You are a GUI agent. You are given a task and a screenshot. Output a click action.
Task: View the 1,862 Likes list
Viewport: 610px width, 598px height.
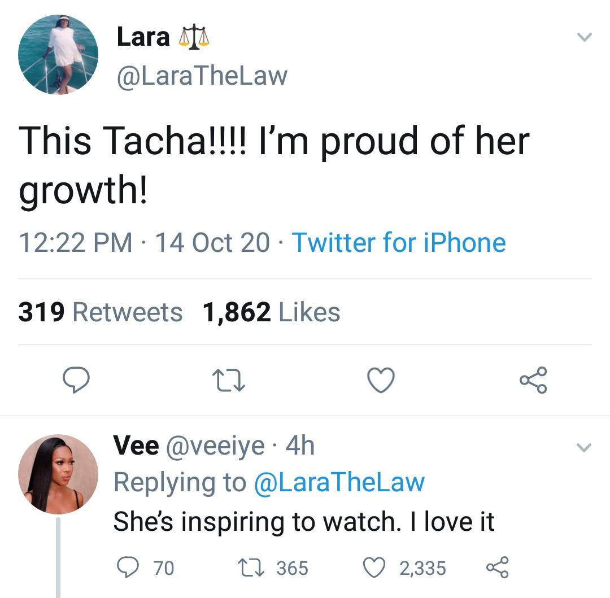(x=272, y=312)
